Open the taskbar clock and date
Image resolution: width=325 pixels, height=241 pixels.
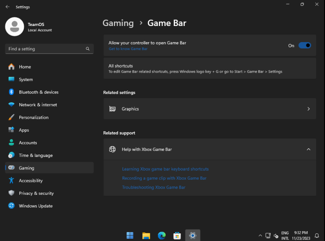(x=301, y=236)
